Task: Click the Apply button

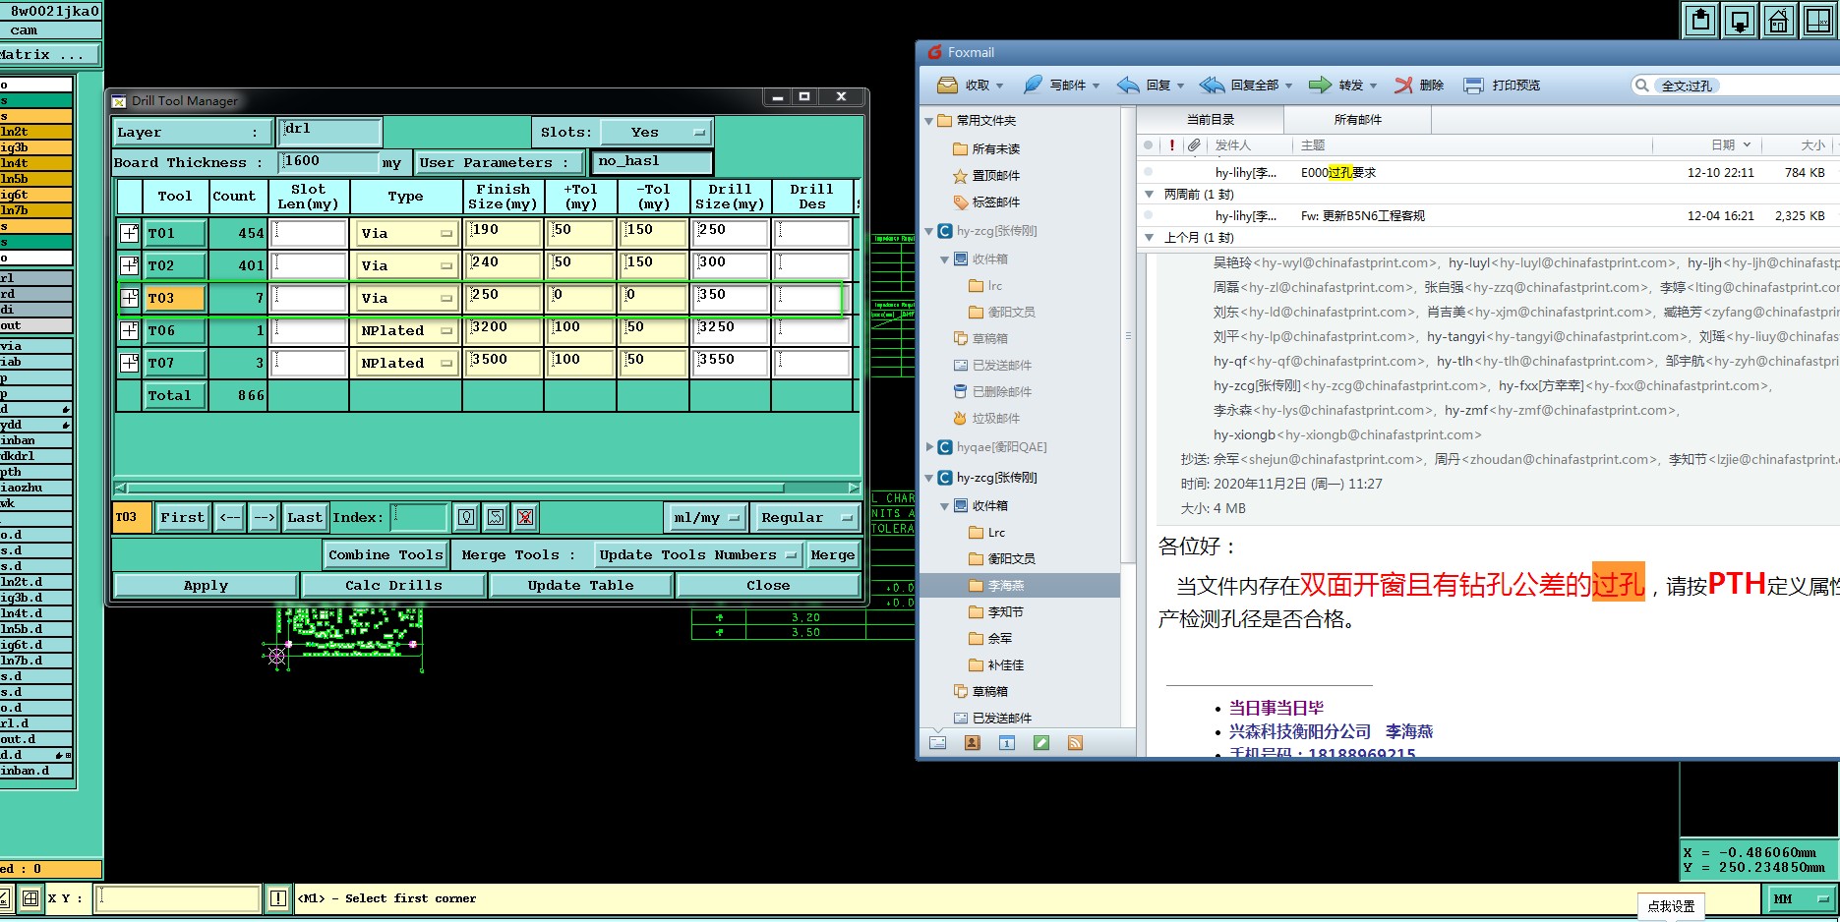Action: pyautogui.click(x=206, y=585)
